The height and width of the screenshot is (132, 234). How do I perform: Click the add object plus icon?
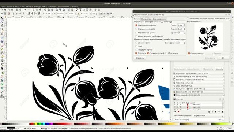pos(175,111)
